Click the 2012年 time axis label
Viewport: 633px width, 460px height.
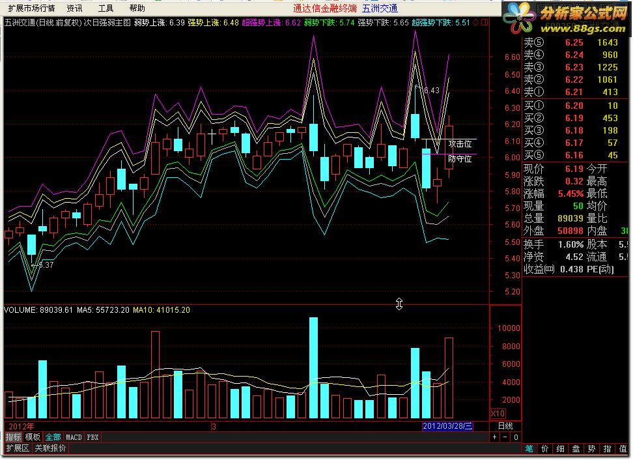tap(21, 427)
